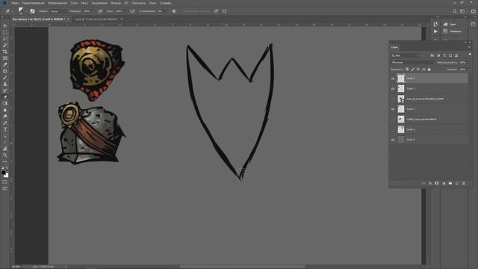Select the Eyedropper tool
This screenshot has width=478, height=269.
pyautogui.click(x=5, y=64)
